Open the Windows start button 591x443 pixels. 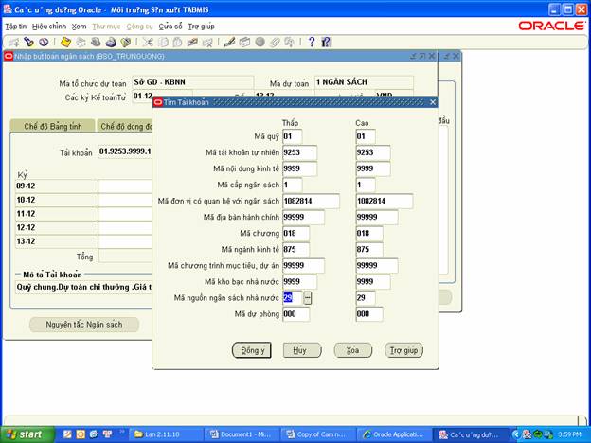[27, 434]
